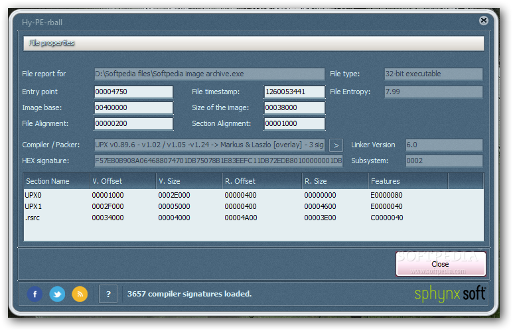
Task: Click inside the File Alignment field
Action: [x=133, y=123]
